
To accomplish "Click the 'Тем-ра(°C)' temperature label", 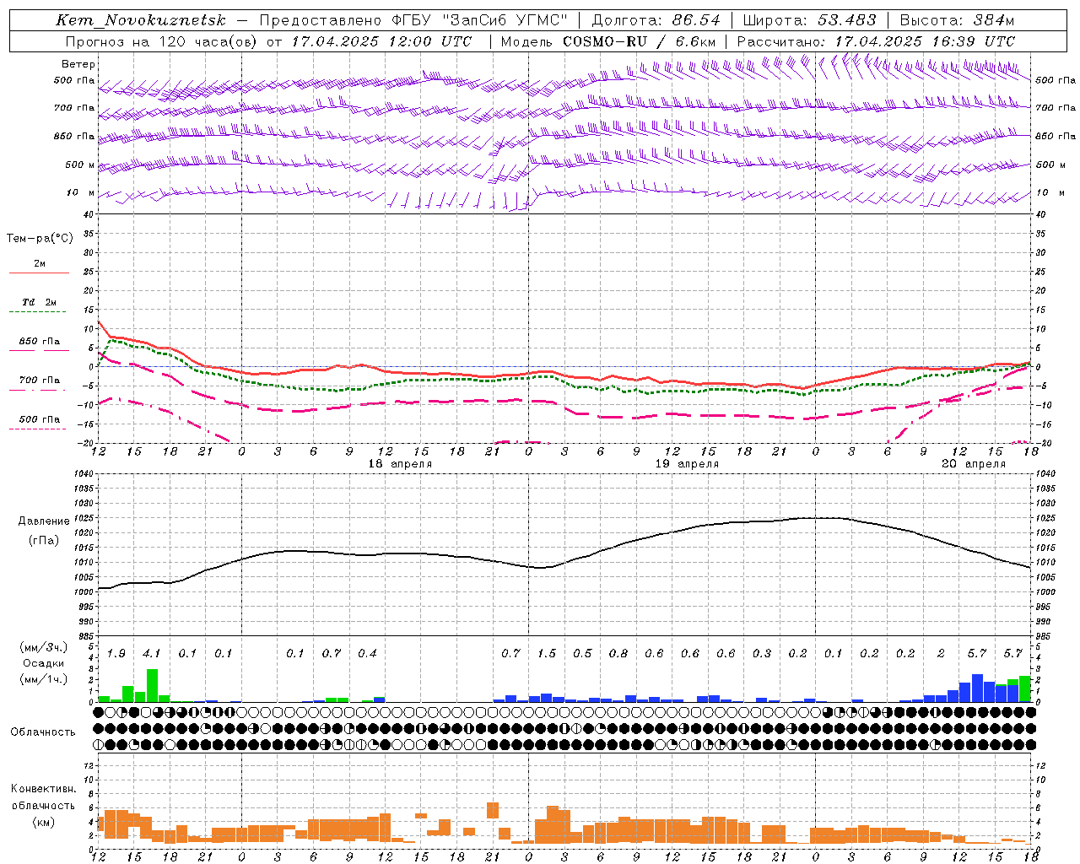I will coord(40,239).
